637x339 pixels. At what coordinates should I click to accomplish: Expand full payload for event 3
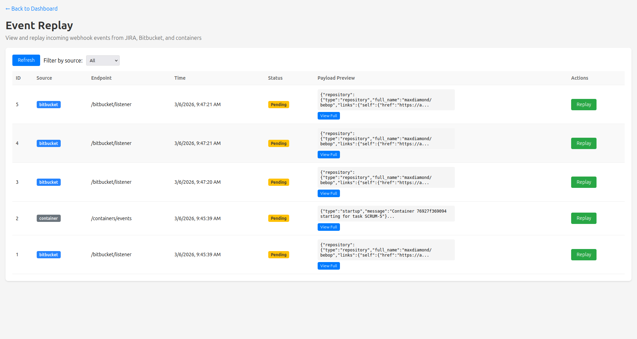click(328, 193)
